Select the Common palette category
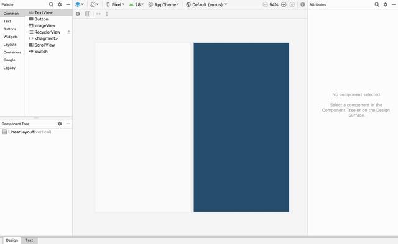 click(x=12, y=14)
